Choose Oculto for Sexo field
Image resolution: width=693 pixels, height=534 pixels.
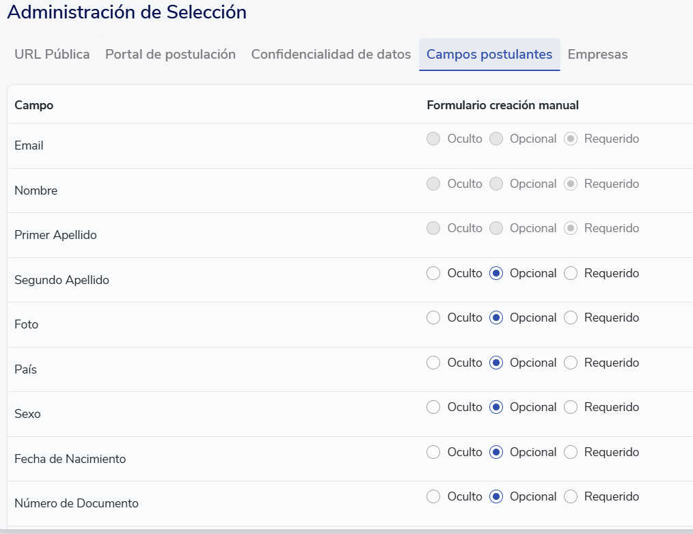coord(433,407)
